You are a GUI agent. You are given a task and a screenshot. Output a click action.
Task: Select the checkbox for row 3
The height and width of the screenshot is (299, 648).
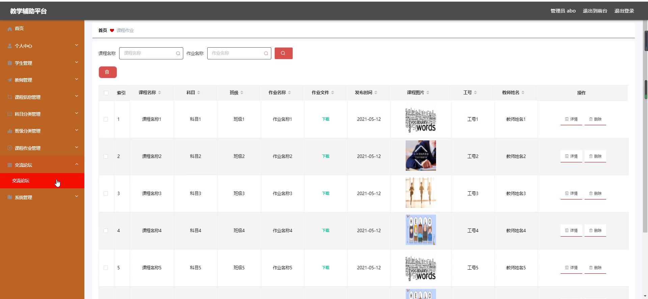click(x=106, y=193)
